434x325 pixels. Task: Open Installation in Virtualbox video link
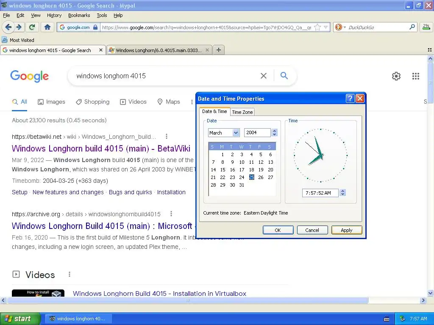159,293
